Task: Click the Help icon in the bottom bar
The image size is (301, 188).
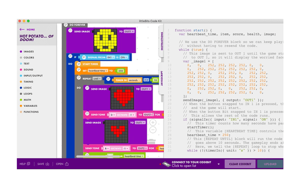Action: coord(29,164)
